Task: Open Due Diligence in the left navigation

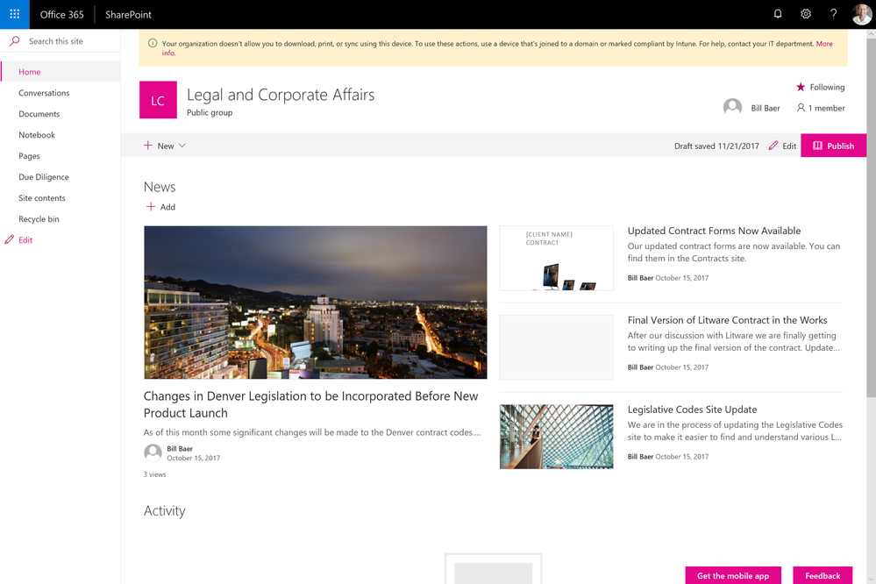Action: [44, 176]
